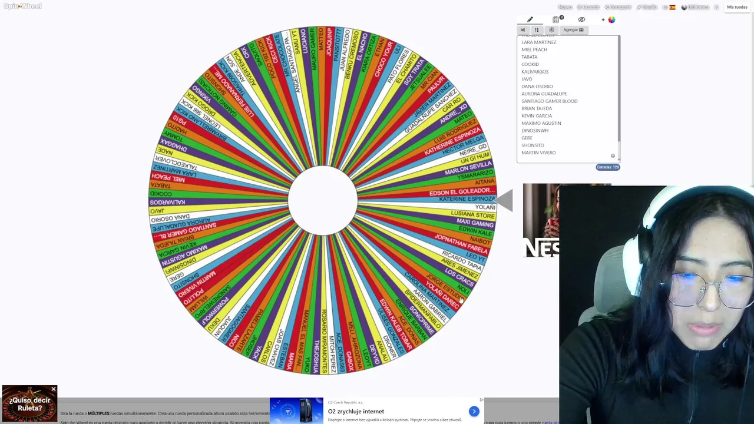Click the O2 zrychluje internet ad headline
This screenshot has height=424, width=754.
pos(356,412)
